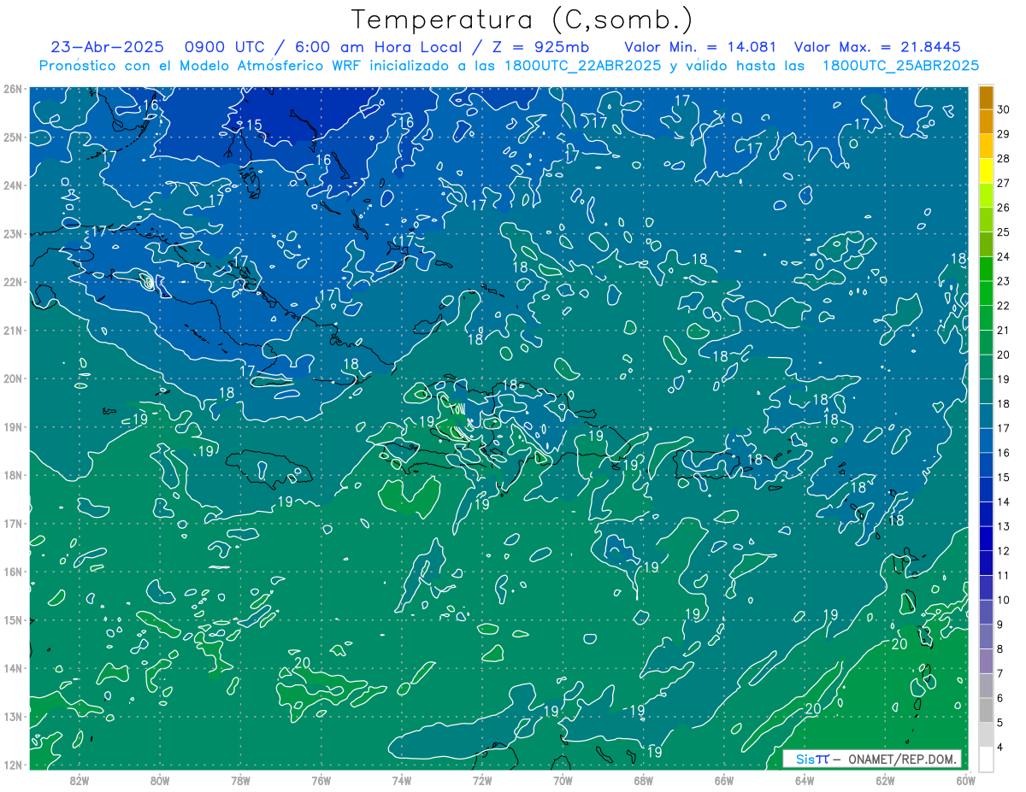The height and width of the screenshot is (792, 1026).
Task: Click the 80W longitude axis label
Action: click(x=160, y=780)
